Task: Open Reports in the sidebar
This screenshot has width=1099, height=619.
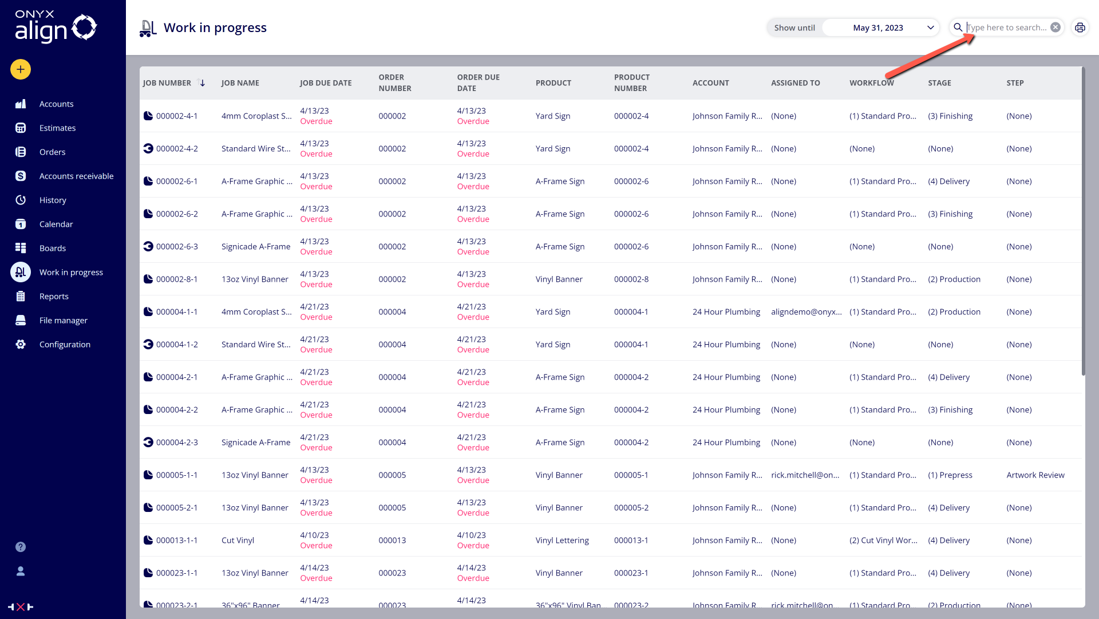Action: point(54,297)
